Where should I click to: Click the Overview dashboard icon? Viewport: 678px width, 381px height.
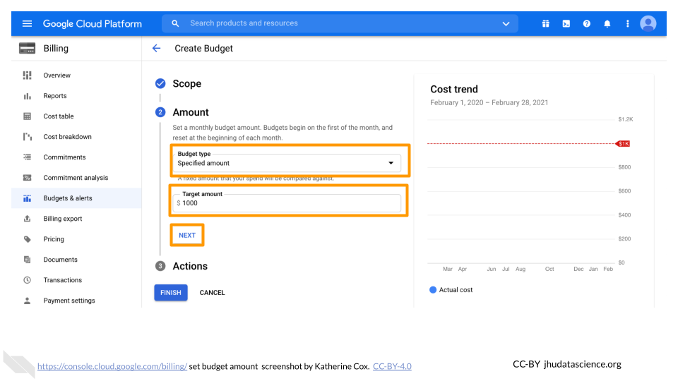28,75
